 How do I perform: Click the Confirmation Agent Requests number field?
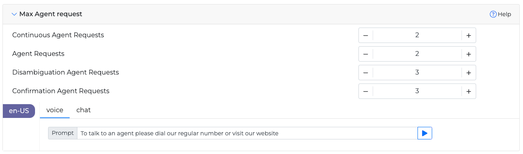pos(417,91)
